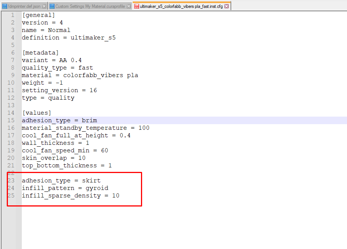
Task: Click the 'infill_pattern = gyroid' line
Action: pos(65,188)
